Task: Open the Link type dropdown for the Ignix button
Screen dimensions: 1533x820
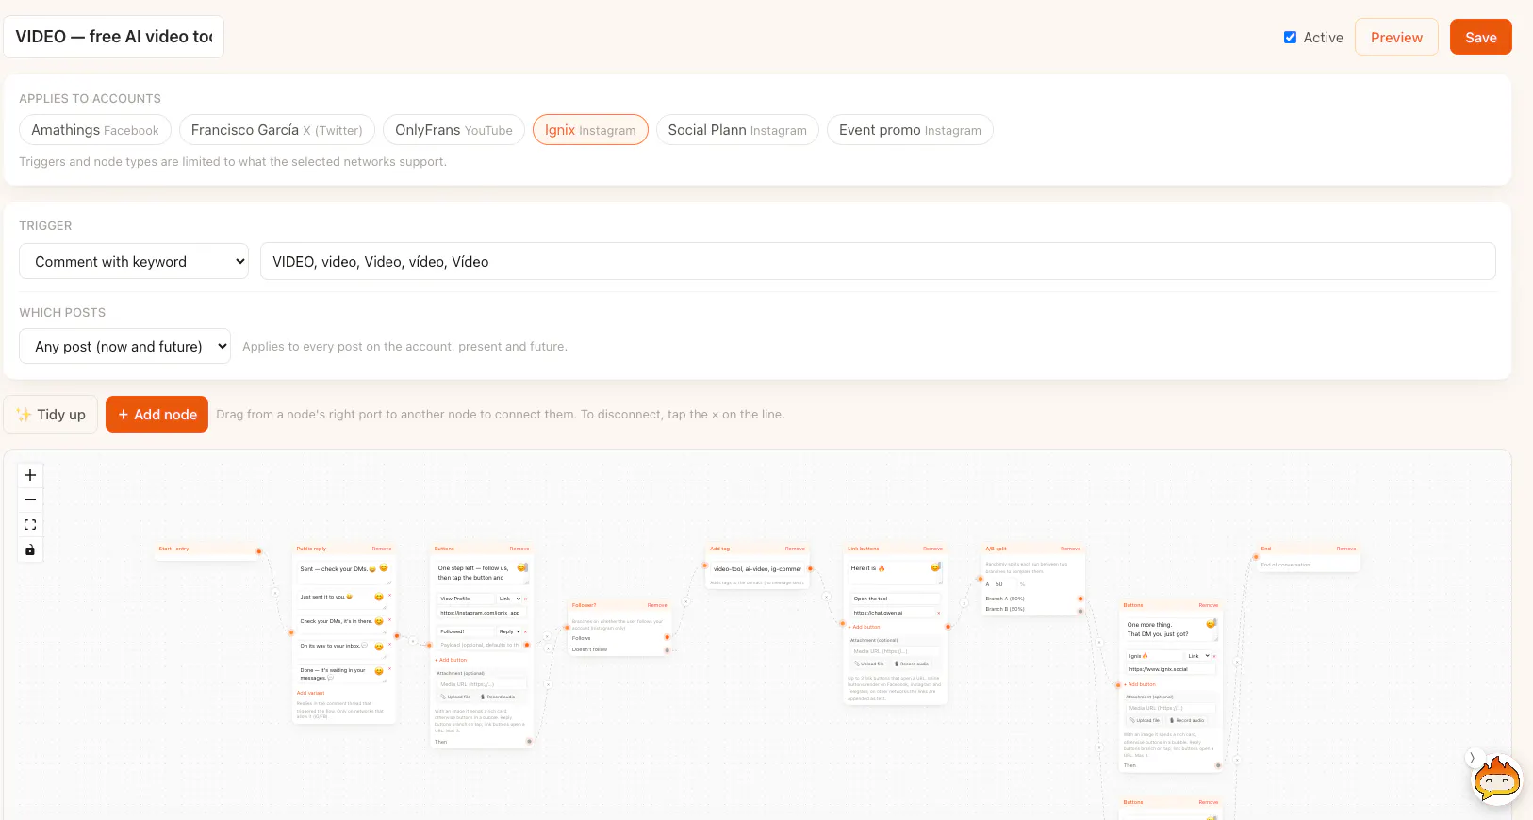Action: pos(1198,656)
